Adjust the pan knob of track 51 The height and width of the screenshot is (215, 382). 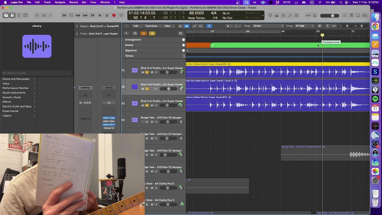coord(181,72)
